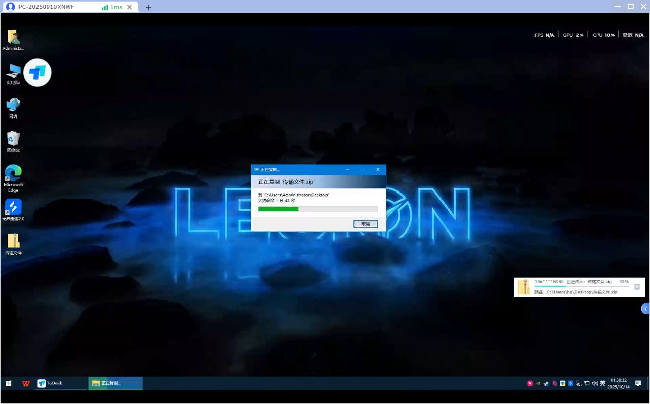Open the Administrator user folder icon
Image resolution: width=650 pixels, height=404 pixels.
pos(13,38)
